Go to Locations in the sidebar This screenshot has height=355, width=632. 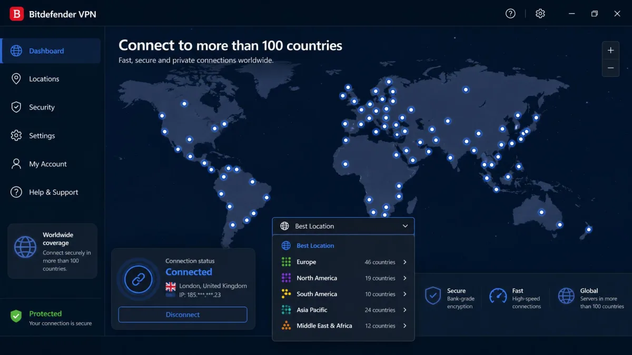point(44,79)
